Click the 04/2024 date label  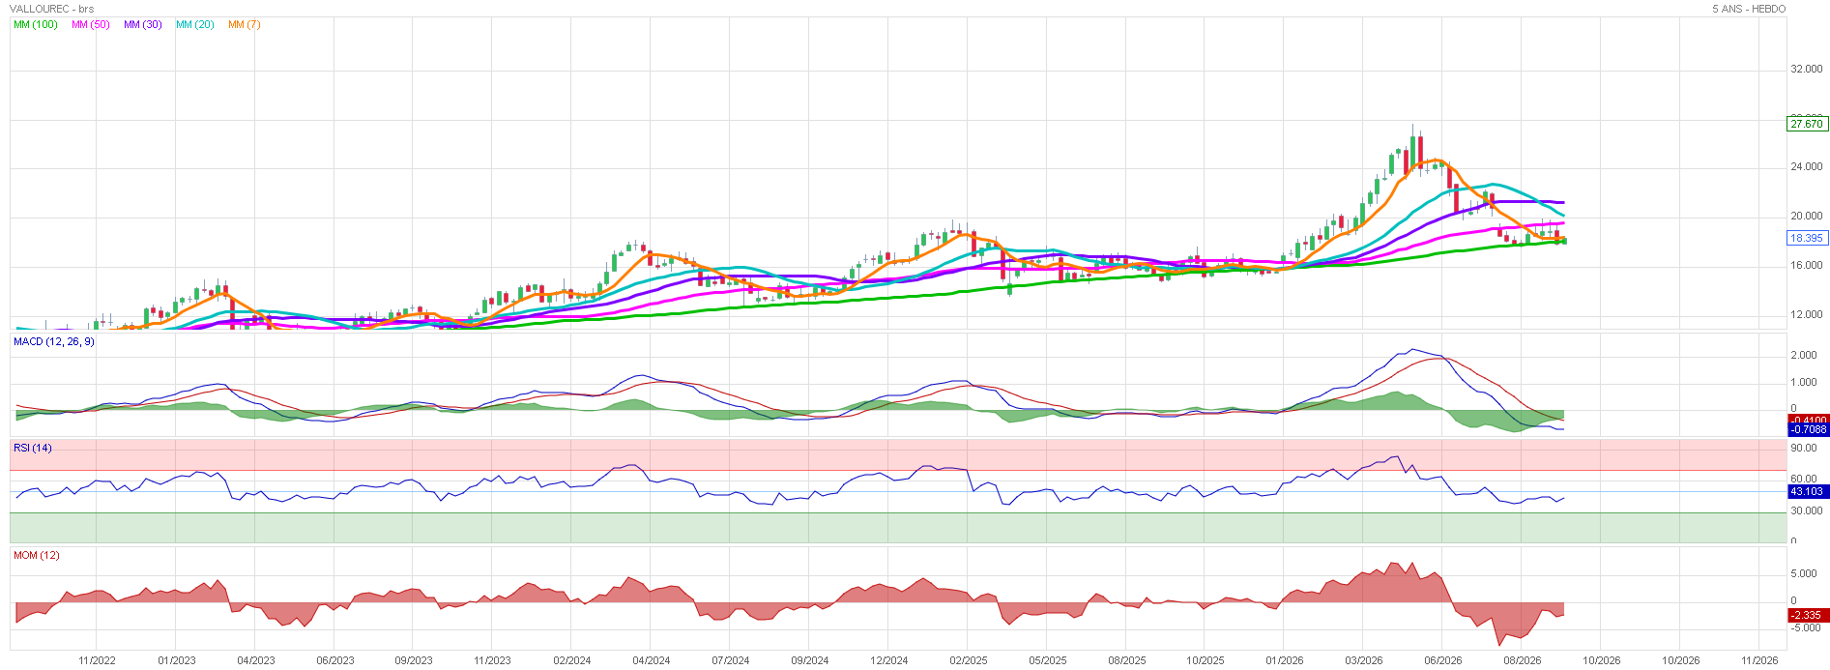[651, 661]
